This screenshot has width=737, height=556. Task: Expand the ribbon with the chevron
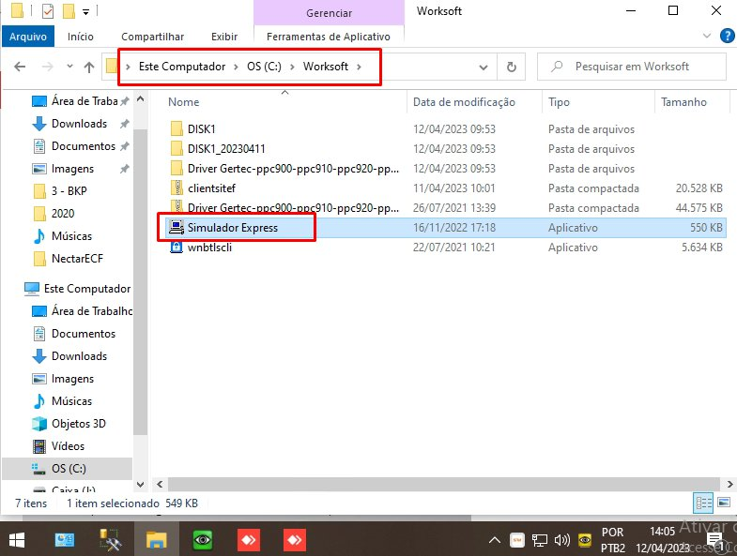click(x=707, y=37)
